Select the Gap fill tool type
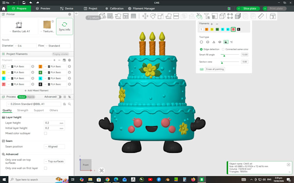The image size is (294, 183). click(232, 42)
